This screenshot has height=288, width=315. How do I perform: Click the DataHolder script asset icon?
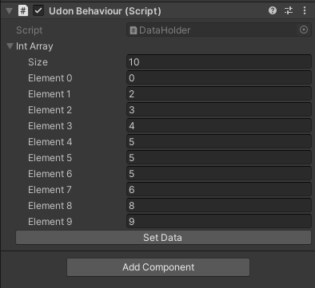click(134, 30)
